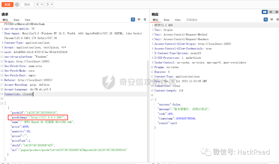279x164 pixels.
Task: Open request panel hamburger menu
Action: point(145,20)
